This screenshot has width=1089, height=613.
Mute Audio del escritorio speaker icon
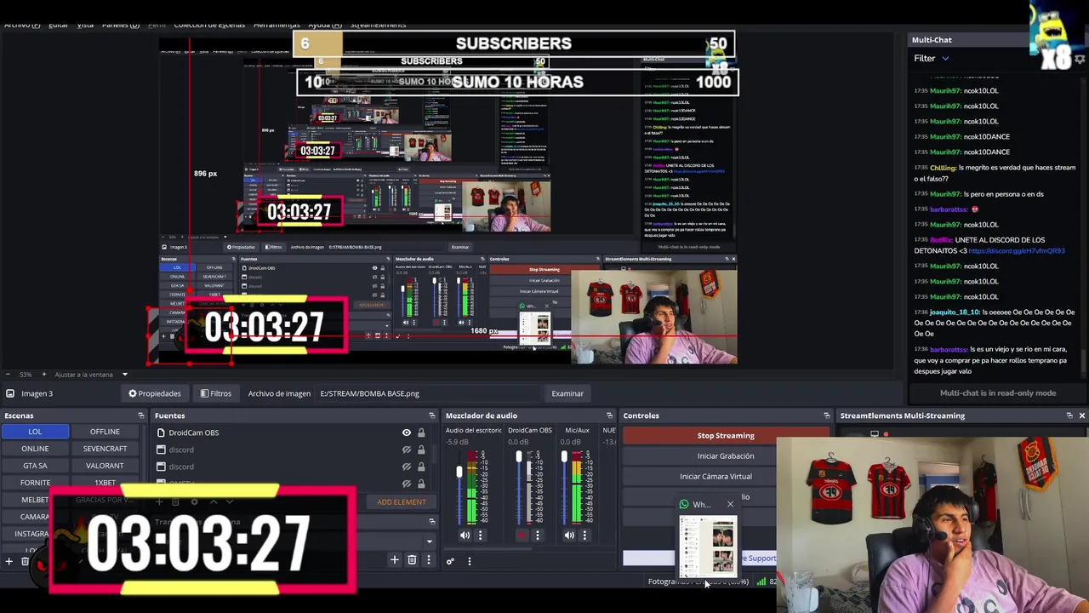click(x=465, y=536)
